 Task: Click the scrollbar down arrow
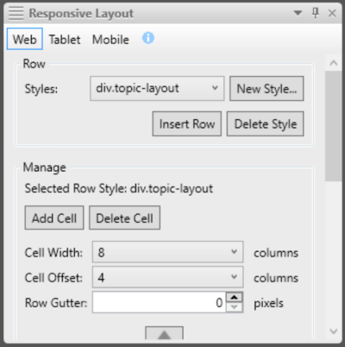(x=334, y=331)
